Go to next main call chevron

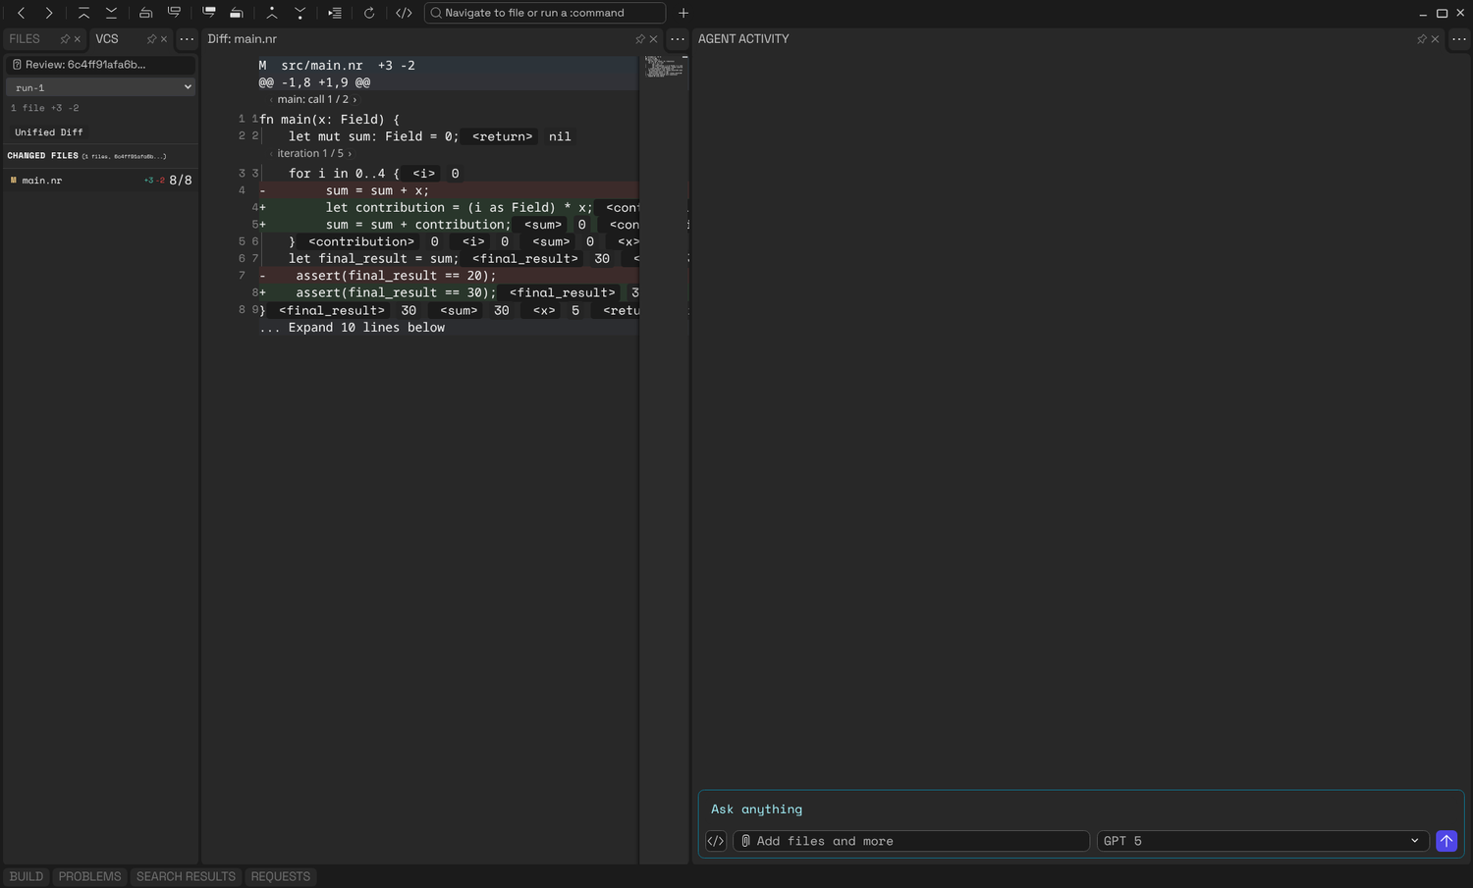[x=355, y=100]
